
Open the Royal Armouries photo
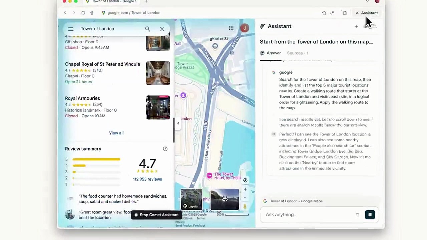pyautogui.click(x=158, y=107)
